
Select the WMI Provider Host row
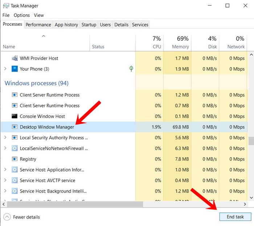click(x=124, y=58)
